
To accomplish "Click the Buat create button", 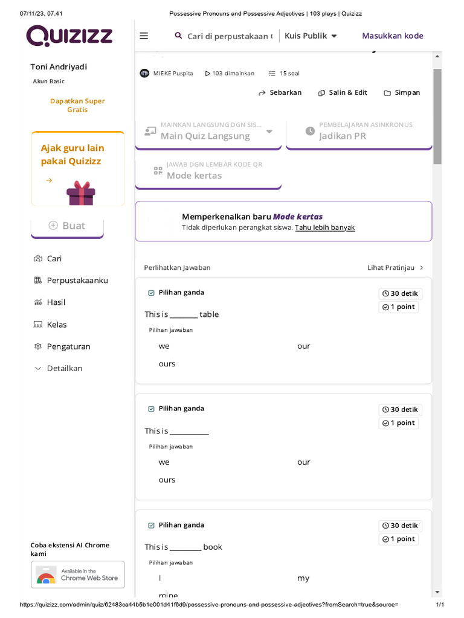I will click(67, 226).
